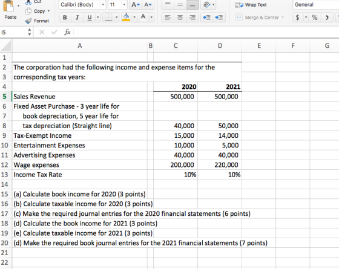Click the Copy icon
The image size is (339, 269).
(28, 11)
